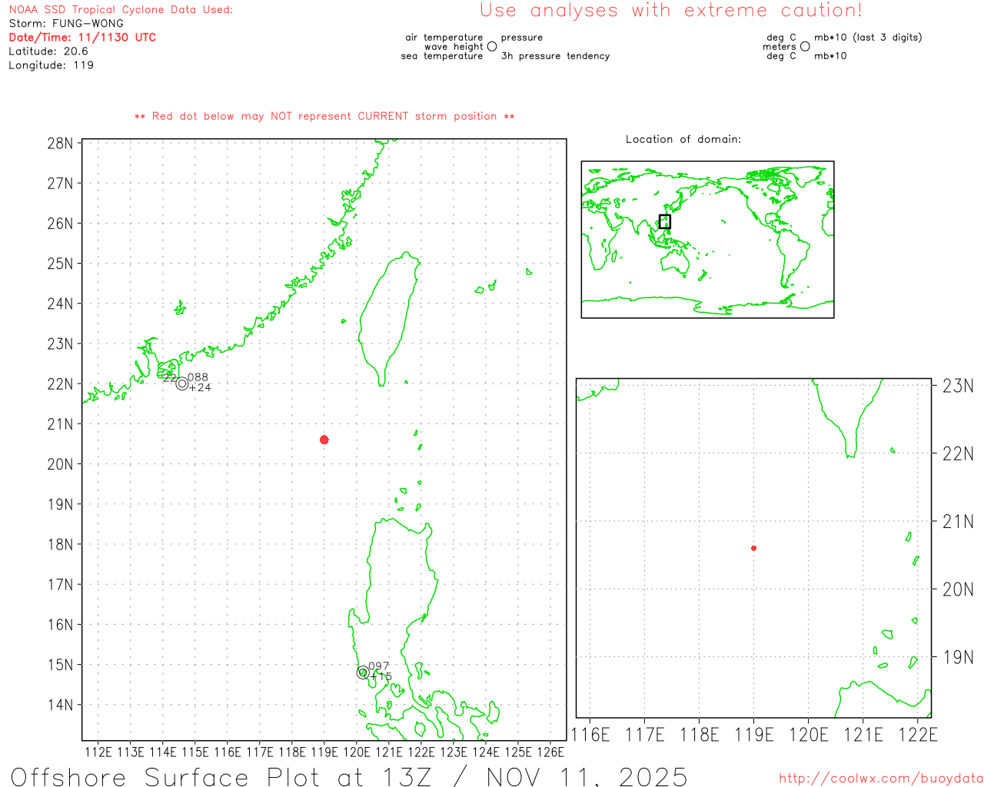The height and width of the screenshot is (787, 984).
Task: Click the '088' pressure reading near Hong Kong
Action: (198, 377)
